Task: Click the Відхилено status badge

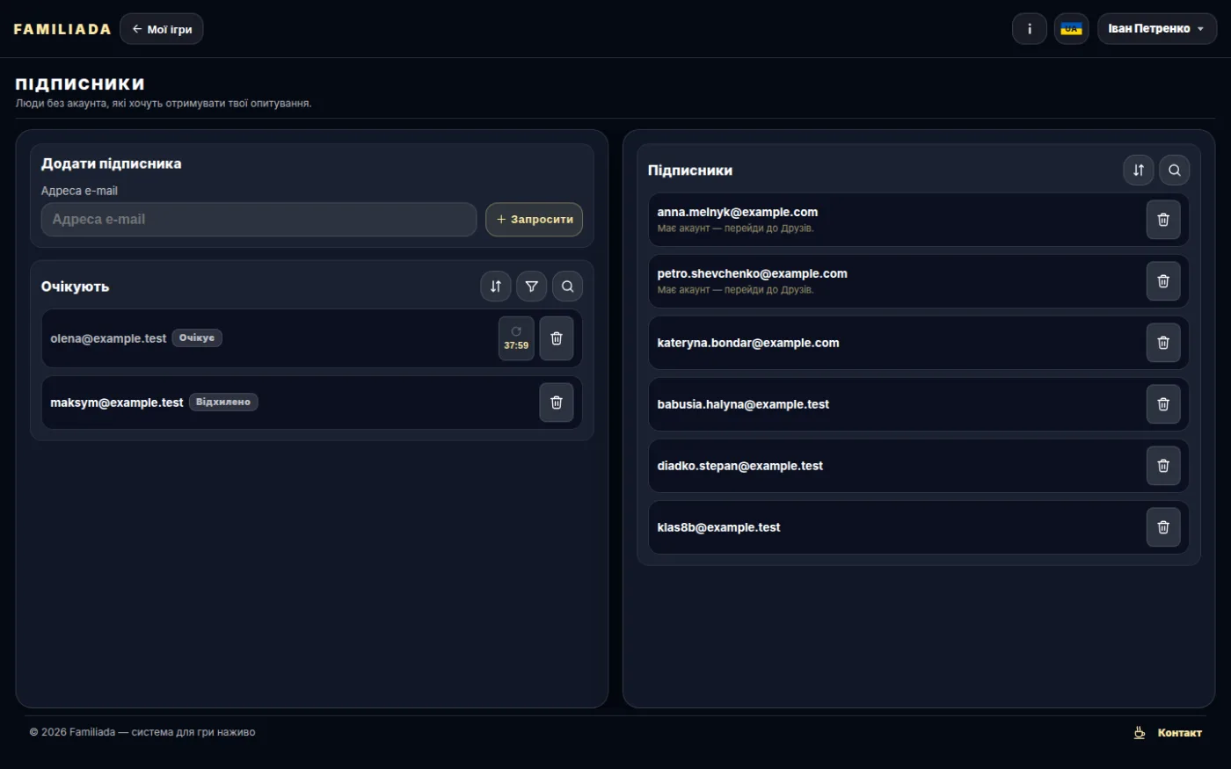Action: point(223,403)
